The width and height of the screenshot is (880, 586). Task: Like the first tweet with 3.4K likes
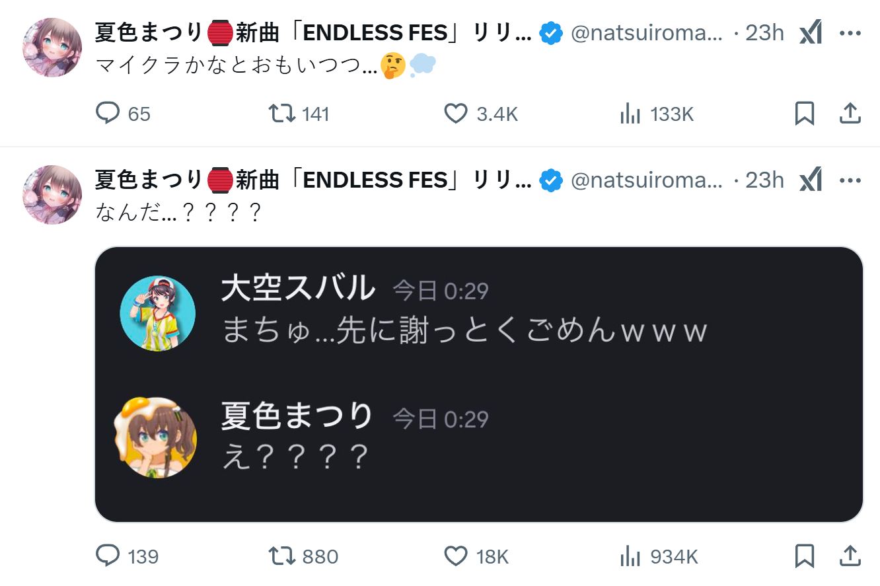[456, 114]
